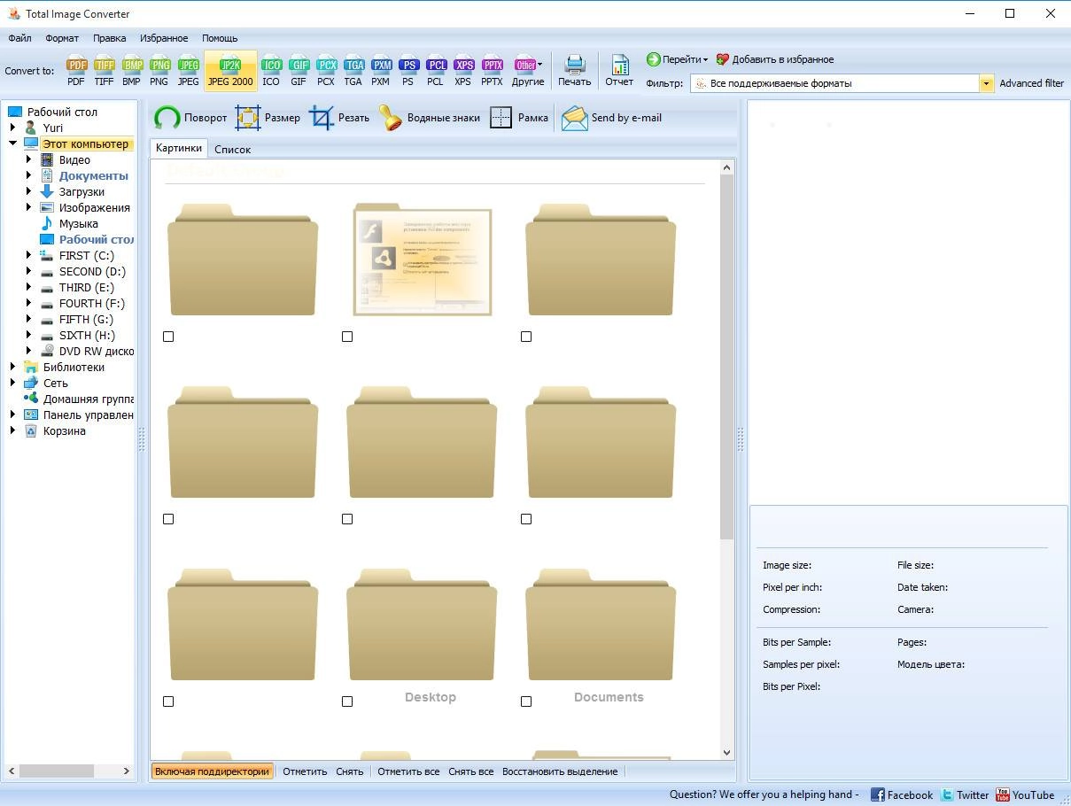Screen dimensions: 1071x806
Task: Click the Отметить button
Action: [x=305, y=771]
